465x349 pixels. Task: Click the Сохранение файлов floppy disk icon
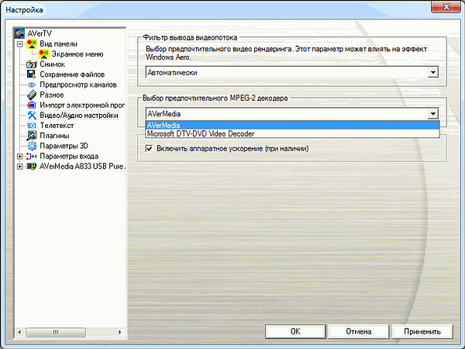click(x=32, y=74)
